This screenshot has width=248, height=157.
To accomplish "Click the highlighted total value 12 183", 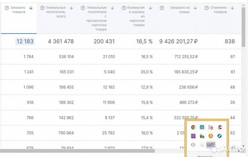I will coord(25,42).
